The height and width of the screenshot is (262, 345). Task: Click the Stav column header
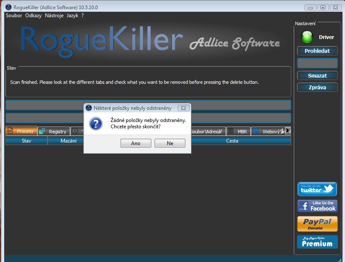[x=26, y=141]
